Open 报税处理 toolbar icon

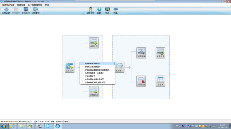(26, 11)
